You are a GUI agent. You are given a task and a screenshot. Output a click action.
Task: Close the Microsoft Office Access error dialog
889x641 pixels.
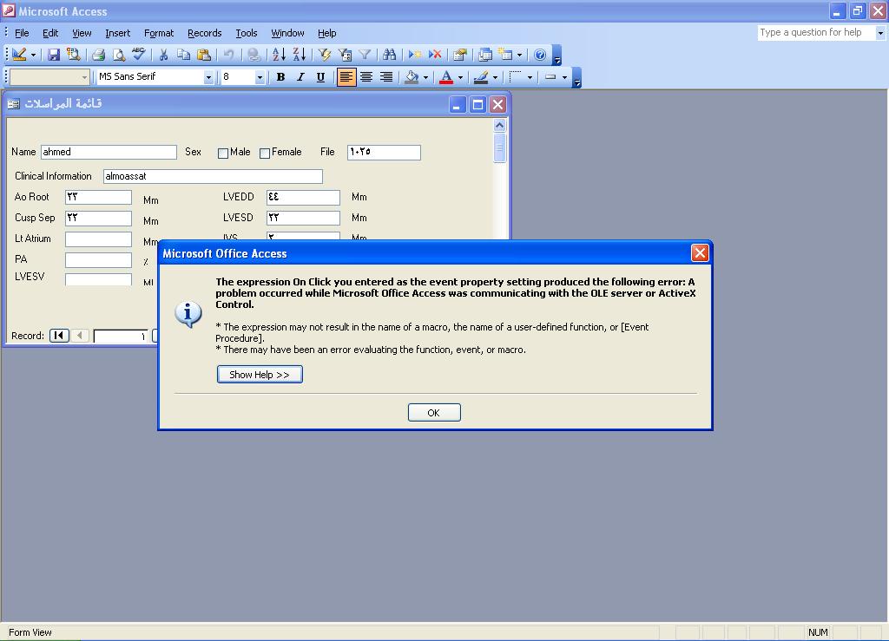pos(700,253)
